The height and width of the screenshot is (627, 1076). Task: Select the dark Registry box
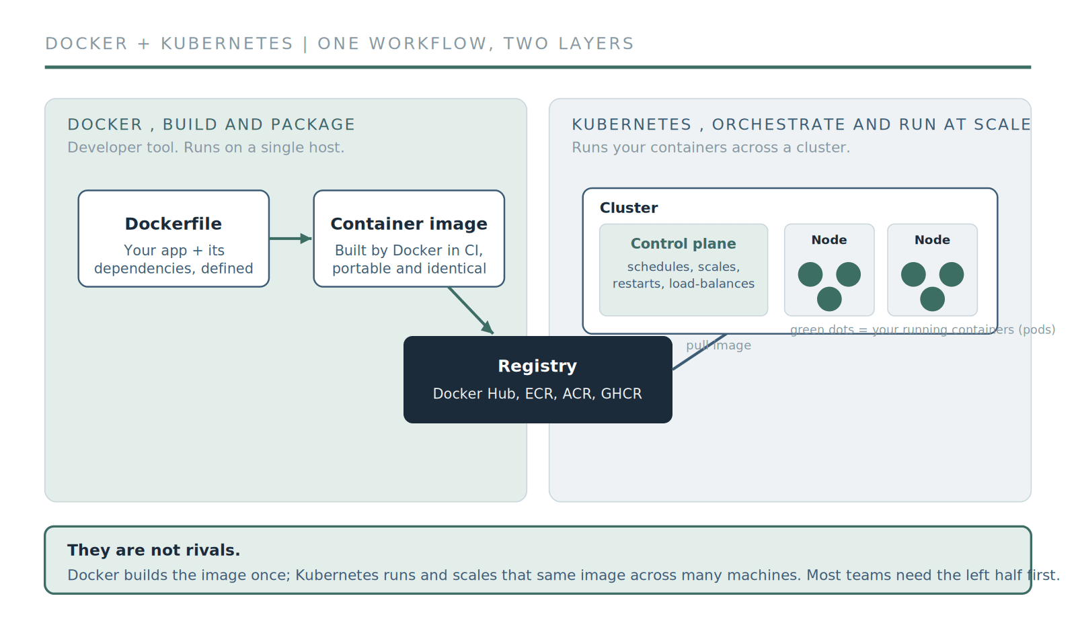click(538, 380)
